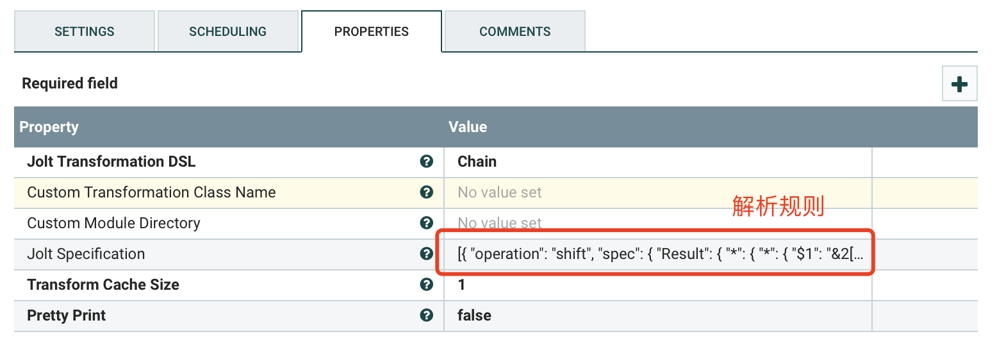The image size is (997, 359).
Task: Set the Custom Module Directory value
Action: pyautogui.click(x=658, y=224)
